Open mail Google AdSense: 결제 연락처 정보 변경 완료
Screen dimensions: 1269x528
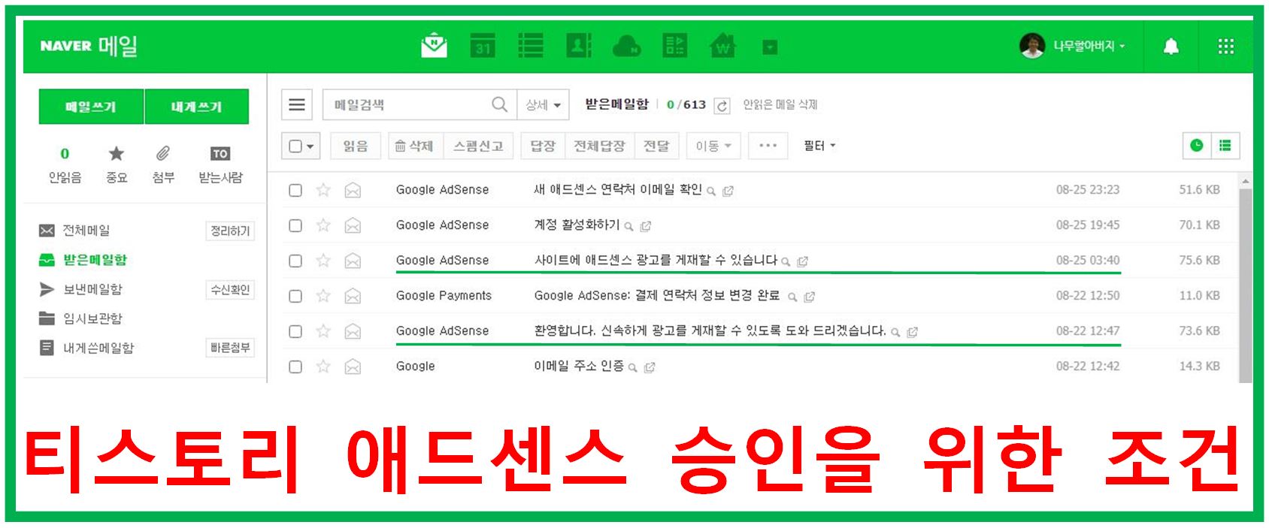pyautogui.click(x=656, y=295)
